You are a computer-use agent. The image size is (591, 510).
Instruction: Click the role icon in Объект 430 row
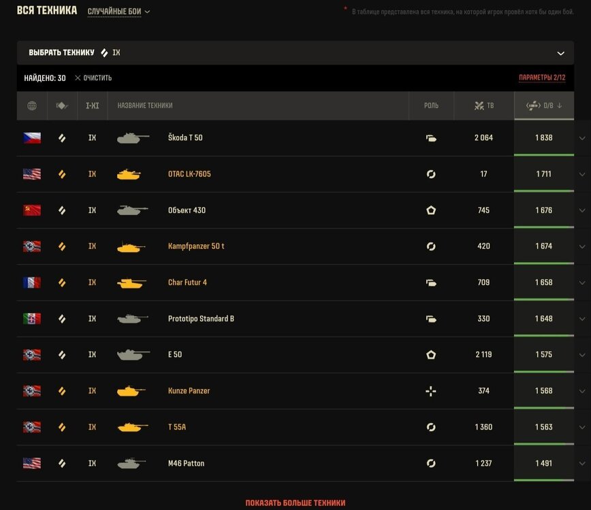point(431,210)
